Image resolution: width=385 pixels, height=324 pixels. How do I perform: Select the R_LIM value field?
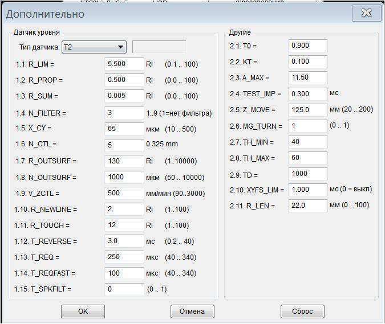point(124,64)
